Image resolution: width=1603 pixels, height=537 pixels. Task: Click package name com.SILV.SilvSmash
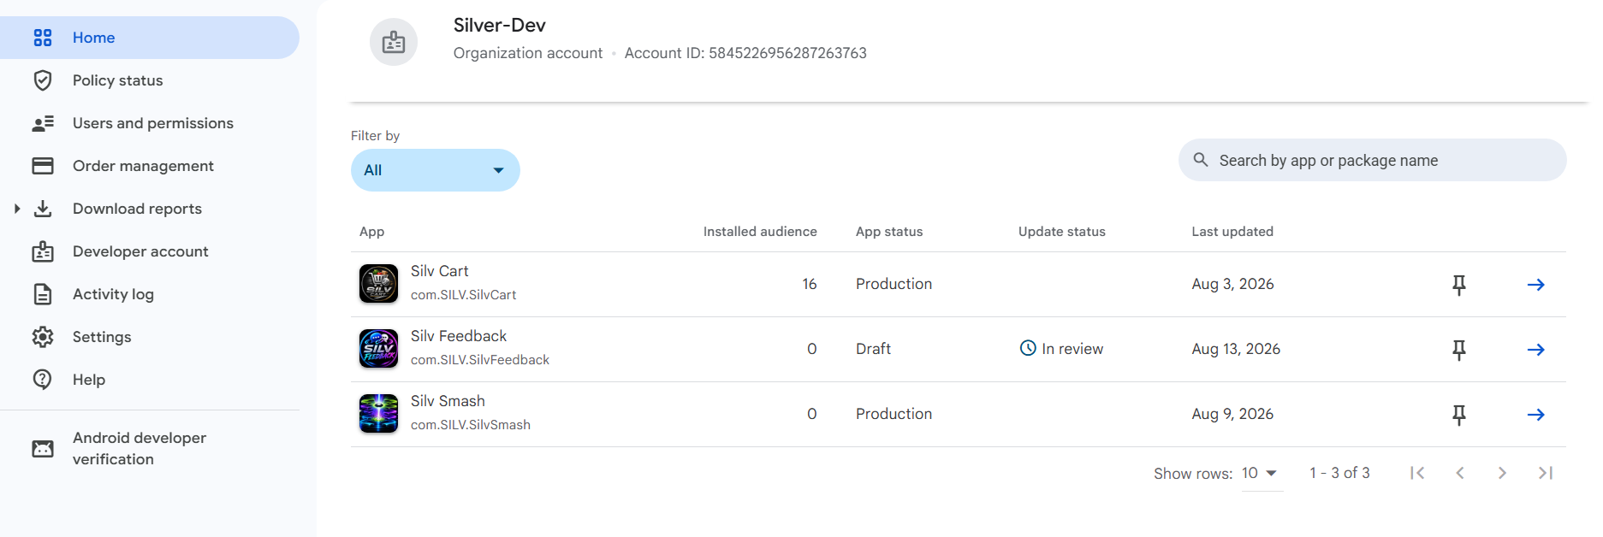pyautogui.click(x=471, y=425)
